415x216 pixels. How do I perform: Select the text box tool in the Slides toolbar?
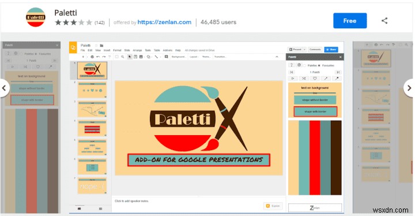coord(135,57)
